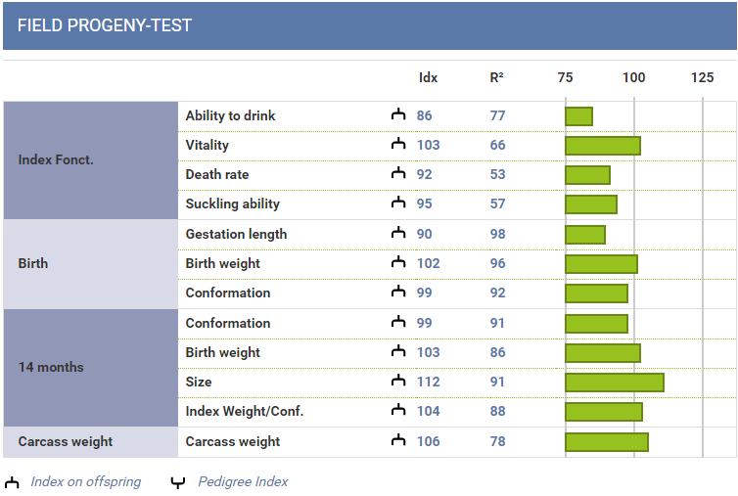
Task: Click the offspring icon next to Carcass weight value
Action: pyautogui.click(x=398, y=440)
